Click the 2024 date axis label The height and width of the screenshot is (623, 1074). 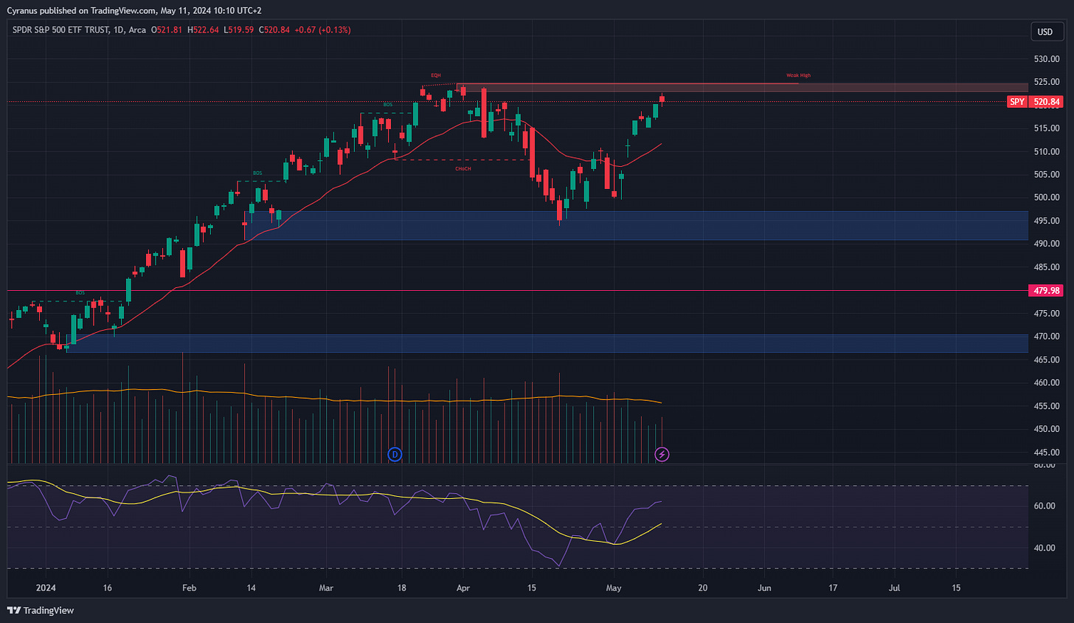tap(46, 588)
